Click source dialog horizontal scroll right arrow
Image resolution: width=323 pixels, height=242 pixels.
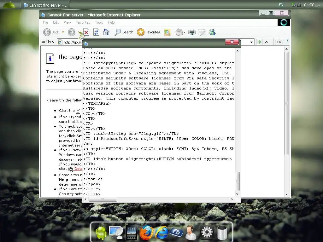232,199
